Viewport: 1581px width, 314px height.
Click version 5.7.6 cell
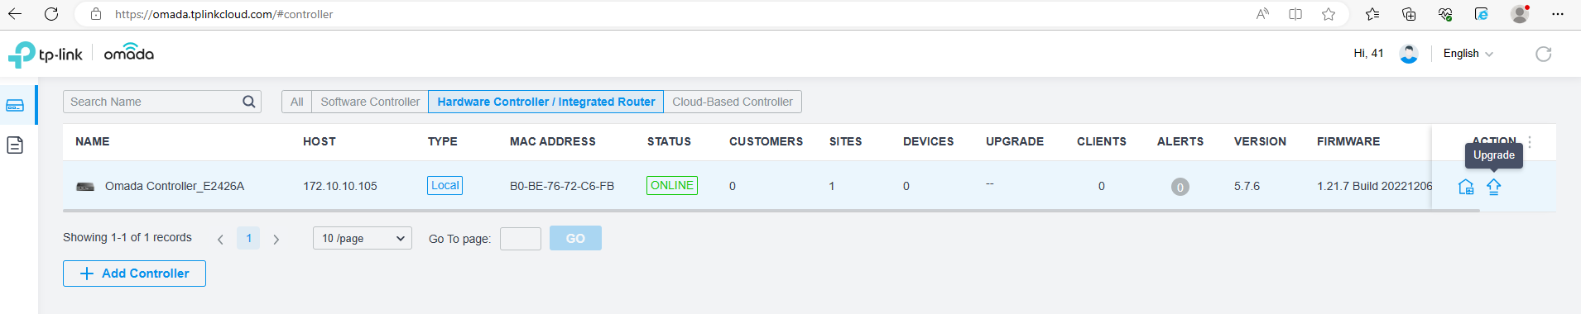coord(1247,186)
